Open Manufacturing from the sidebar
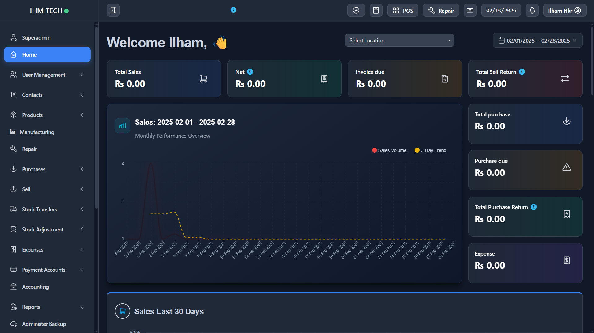This screenshot has height=333, width=594. click(x=37, y=132)
